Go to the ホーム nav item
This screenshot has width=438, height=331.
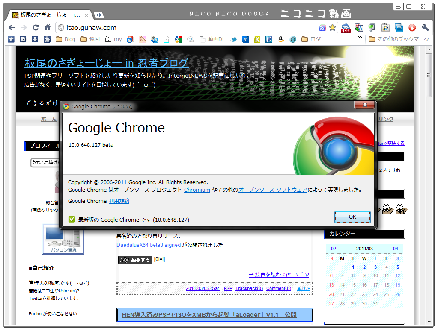click(49, 119)
